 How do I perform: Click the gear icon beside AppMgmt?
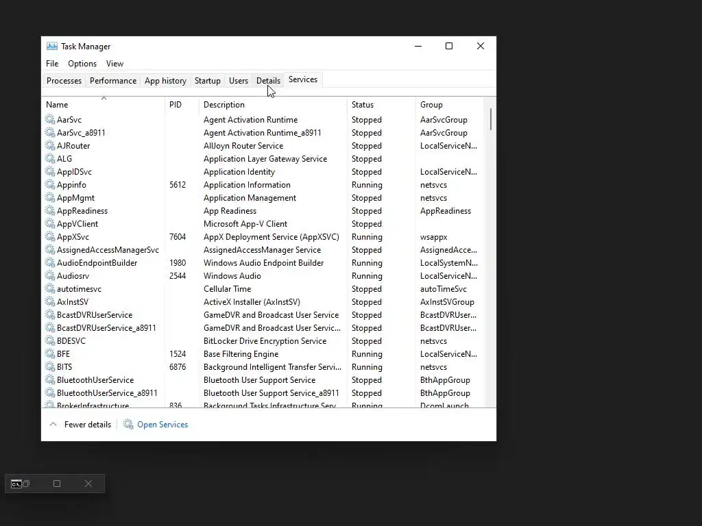(x=49, y=197)
